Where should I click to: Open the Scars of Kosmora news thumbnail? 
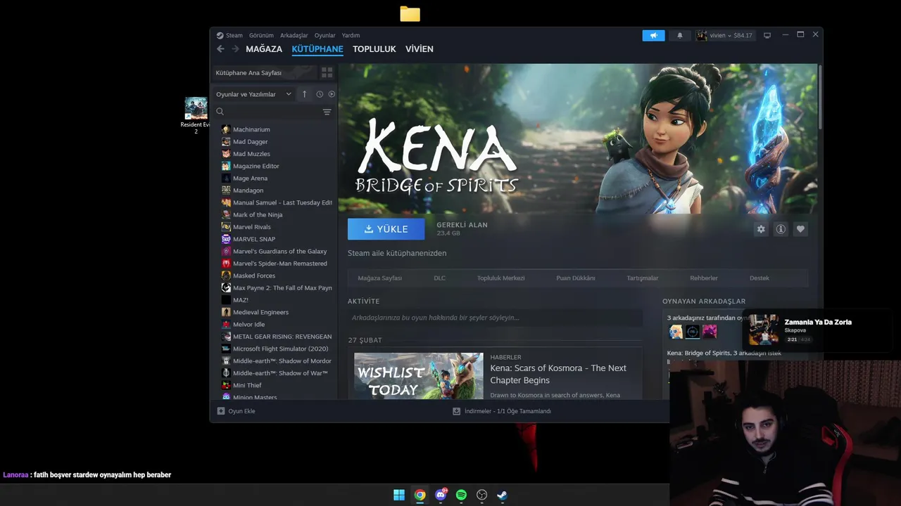coord(419,376)
